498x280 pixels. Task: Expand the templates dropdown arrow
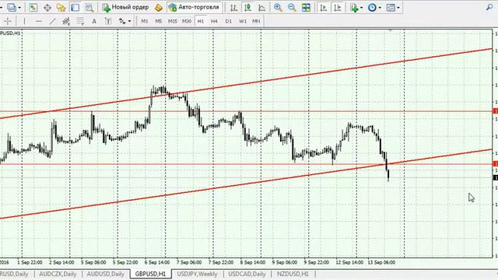click(x=398, y=8)
